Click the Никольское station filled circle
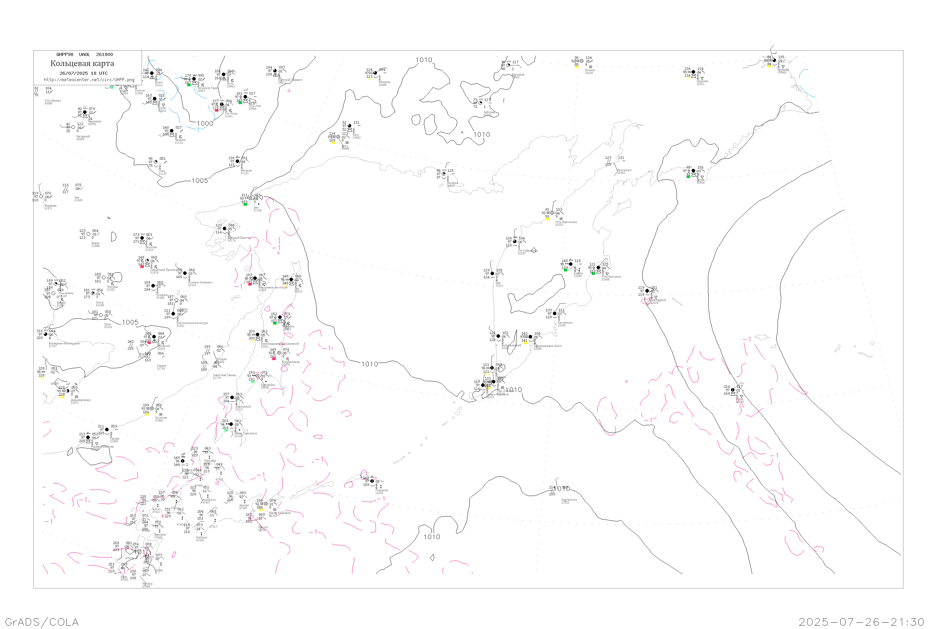Image resolution: width=944 pixels, height=629 pixels. tap(647, 291)
